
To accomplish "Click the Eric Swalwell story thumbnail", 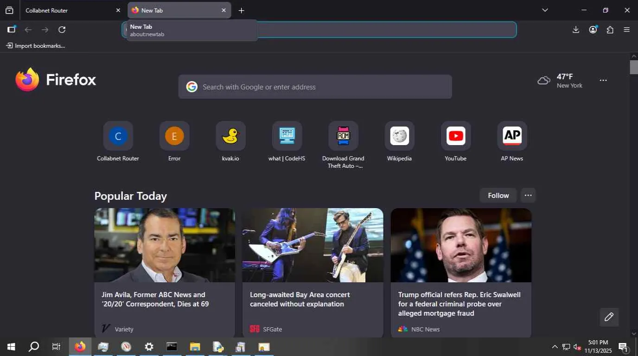I will [x=461, y=245].
